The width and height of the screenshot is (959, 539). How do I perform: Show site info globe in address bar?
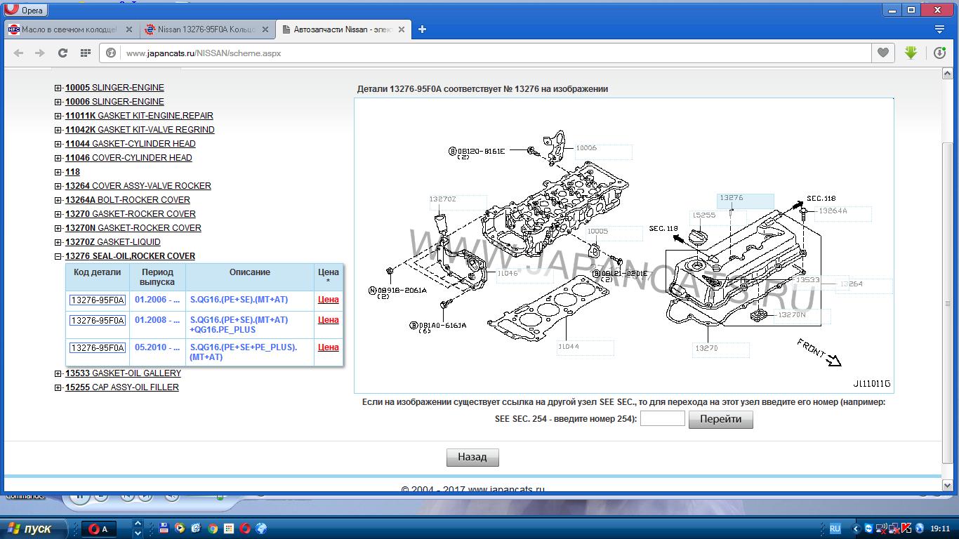tap(111, 53)
